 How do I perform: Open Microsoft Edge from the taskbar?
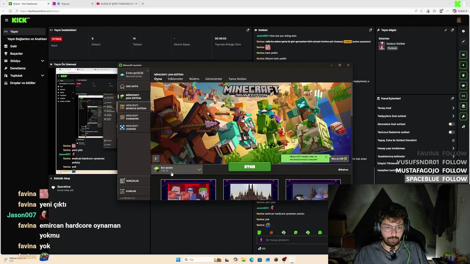tap(252, 260)
